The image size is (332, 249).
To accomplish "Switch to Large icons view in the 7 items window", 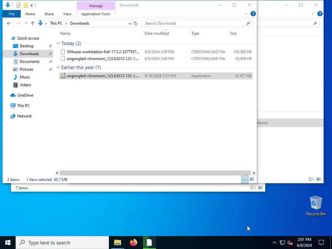I will 260,188.
